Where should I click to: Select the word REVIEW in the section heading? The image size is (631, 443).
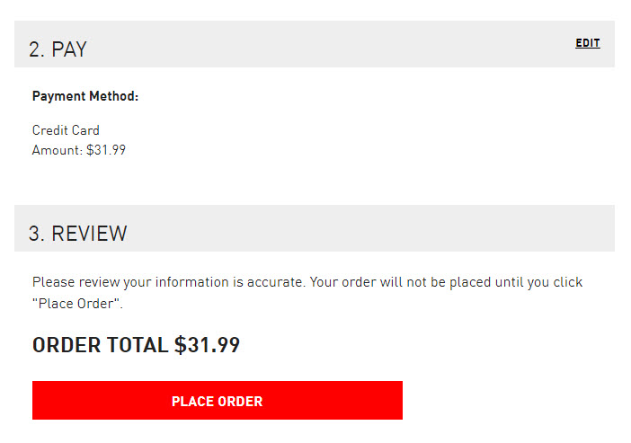point(89,234)
